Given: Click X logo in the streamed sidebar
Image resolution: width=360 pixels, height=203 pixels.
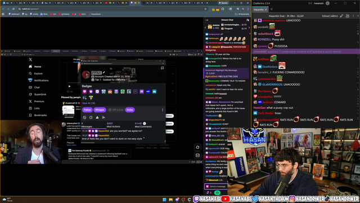Looking at the screenshot, I should coord(30,60).
